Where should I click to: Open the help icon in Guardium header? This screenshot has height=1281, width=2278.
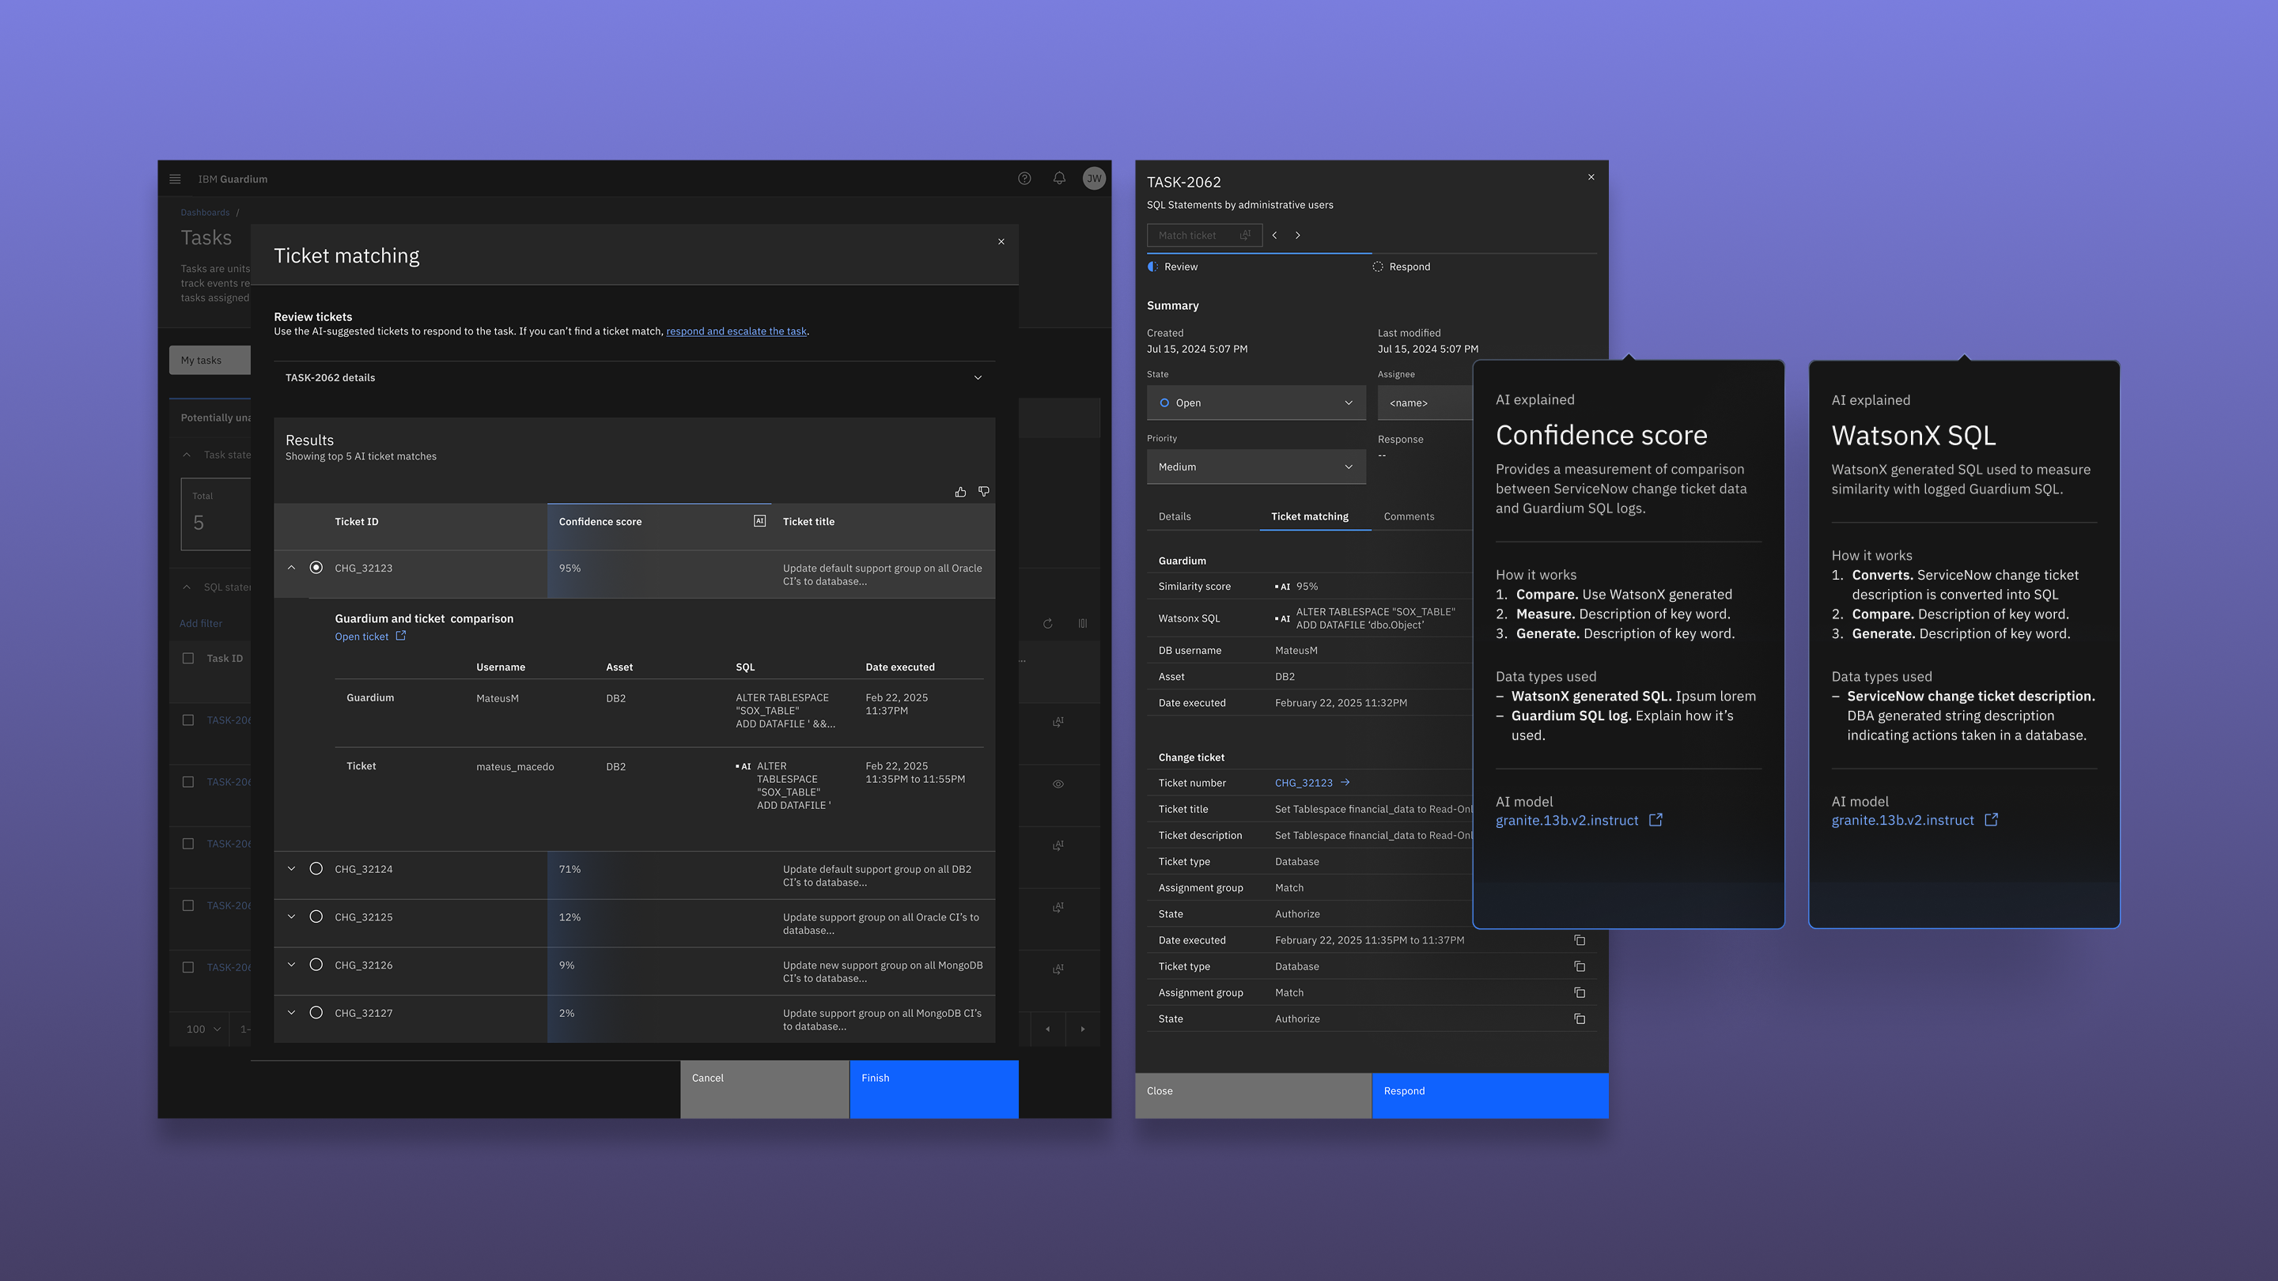tap(1024, 179)
